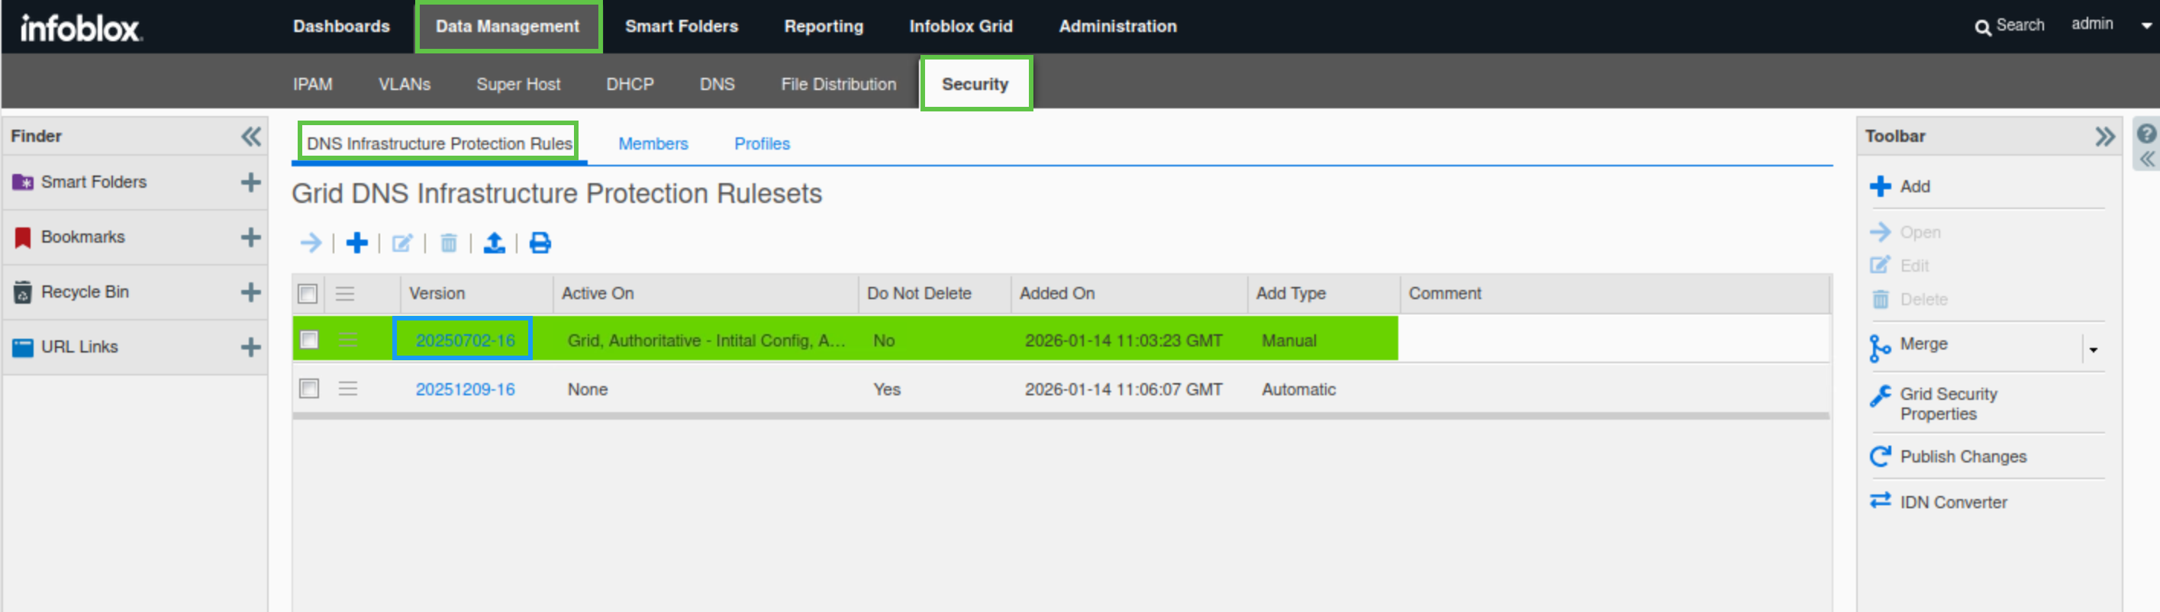
Task: Collapse the Finder panel
Action: [250, 137]
